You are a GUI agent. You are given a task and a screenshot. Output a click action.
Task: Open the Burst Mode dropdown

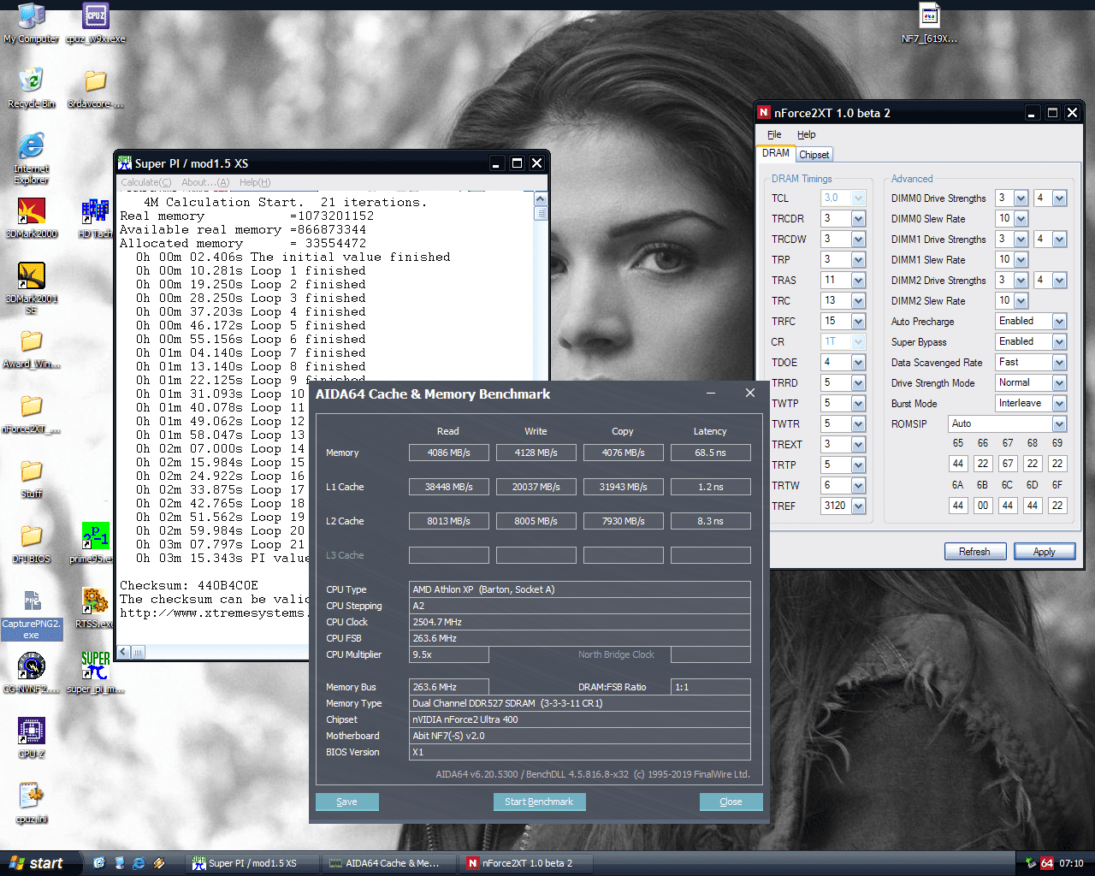coord(1059,404)
